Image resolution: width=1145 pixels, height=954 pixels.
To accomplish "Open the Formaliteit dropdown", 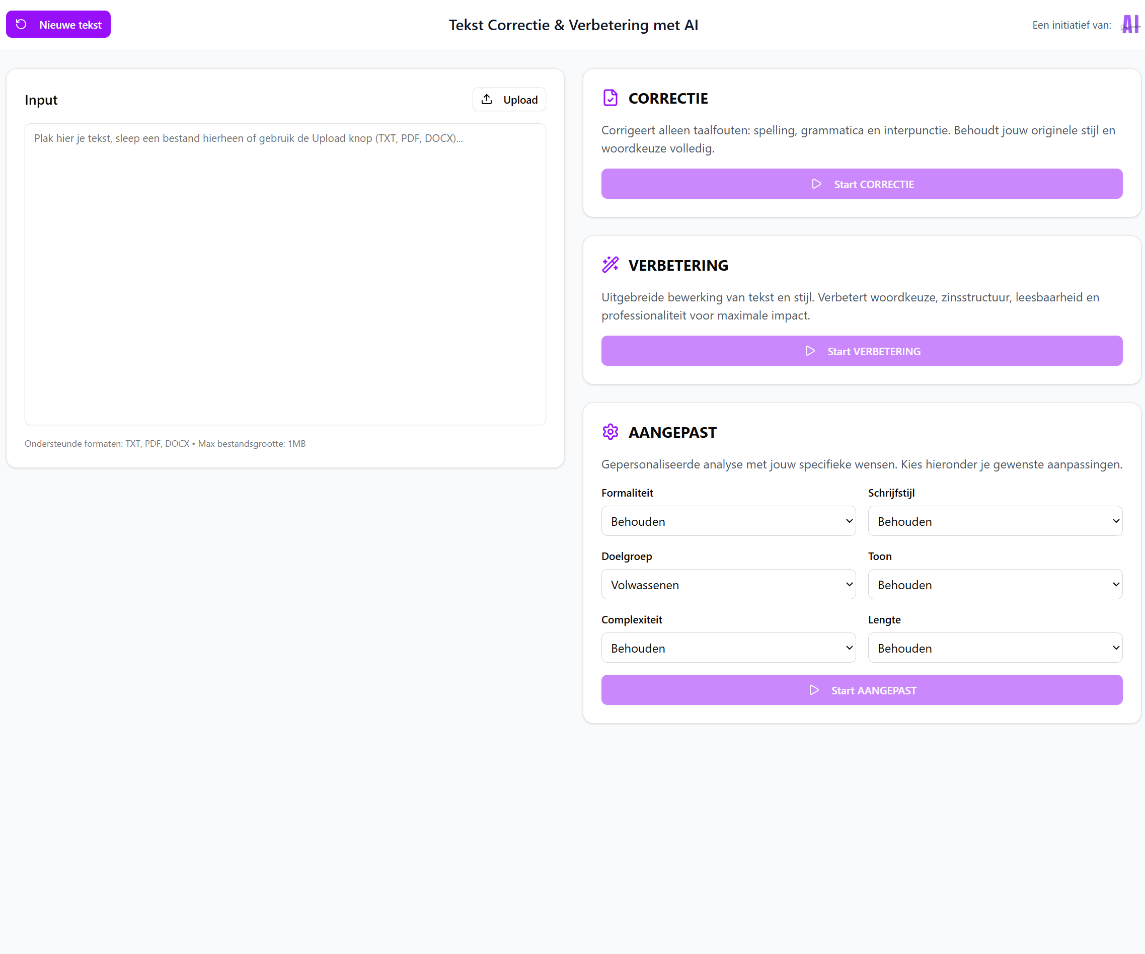I will (x=728, y=521).
